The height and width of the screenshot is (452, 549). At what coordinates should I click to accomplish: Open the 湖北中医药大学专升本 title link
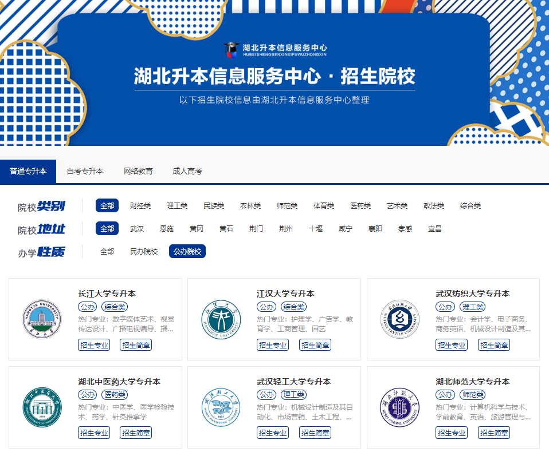coord(119,382)
